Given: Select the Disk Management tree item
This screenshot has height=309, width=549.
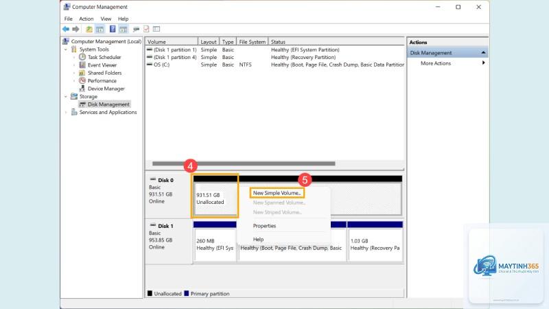Looking at the screenshot, I should click(105, 104).
